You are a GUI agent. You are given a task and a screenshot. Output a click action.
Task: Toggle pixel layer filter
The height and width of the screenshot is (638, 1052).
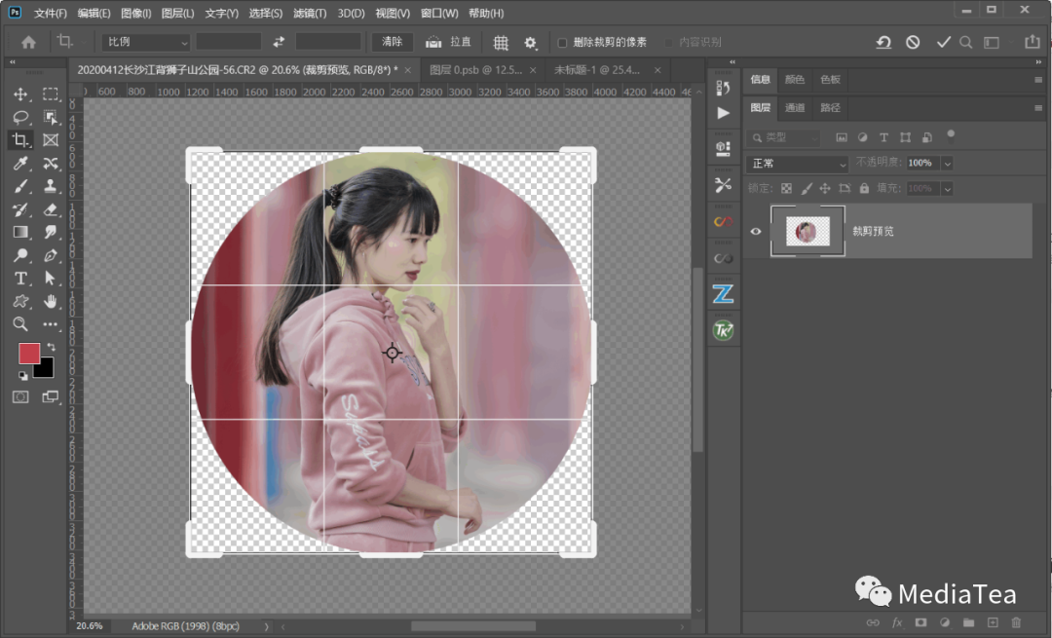coord(842,137)
